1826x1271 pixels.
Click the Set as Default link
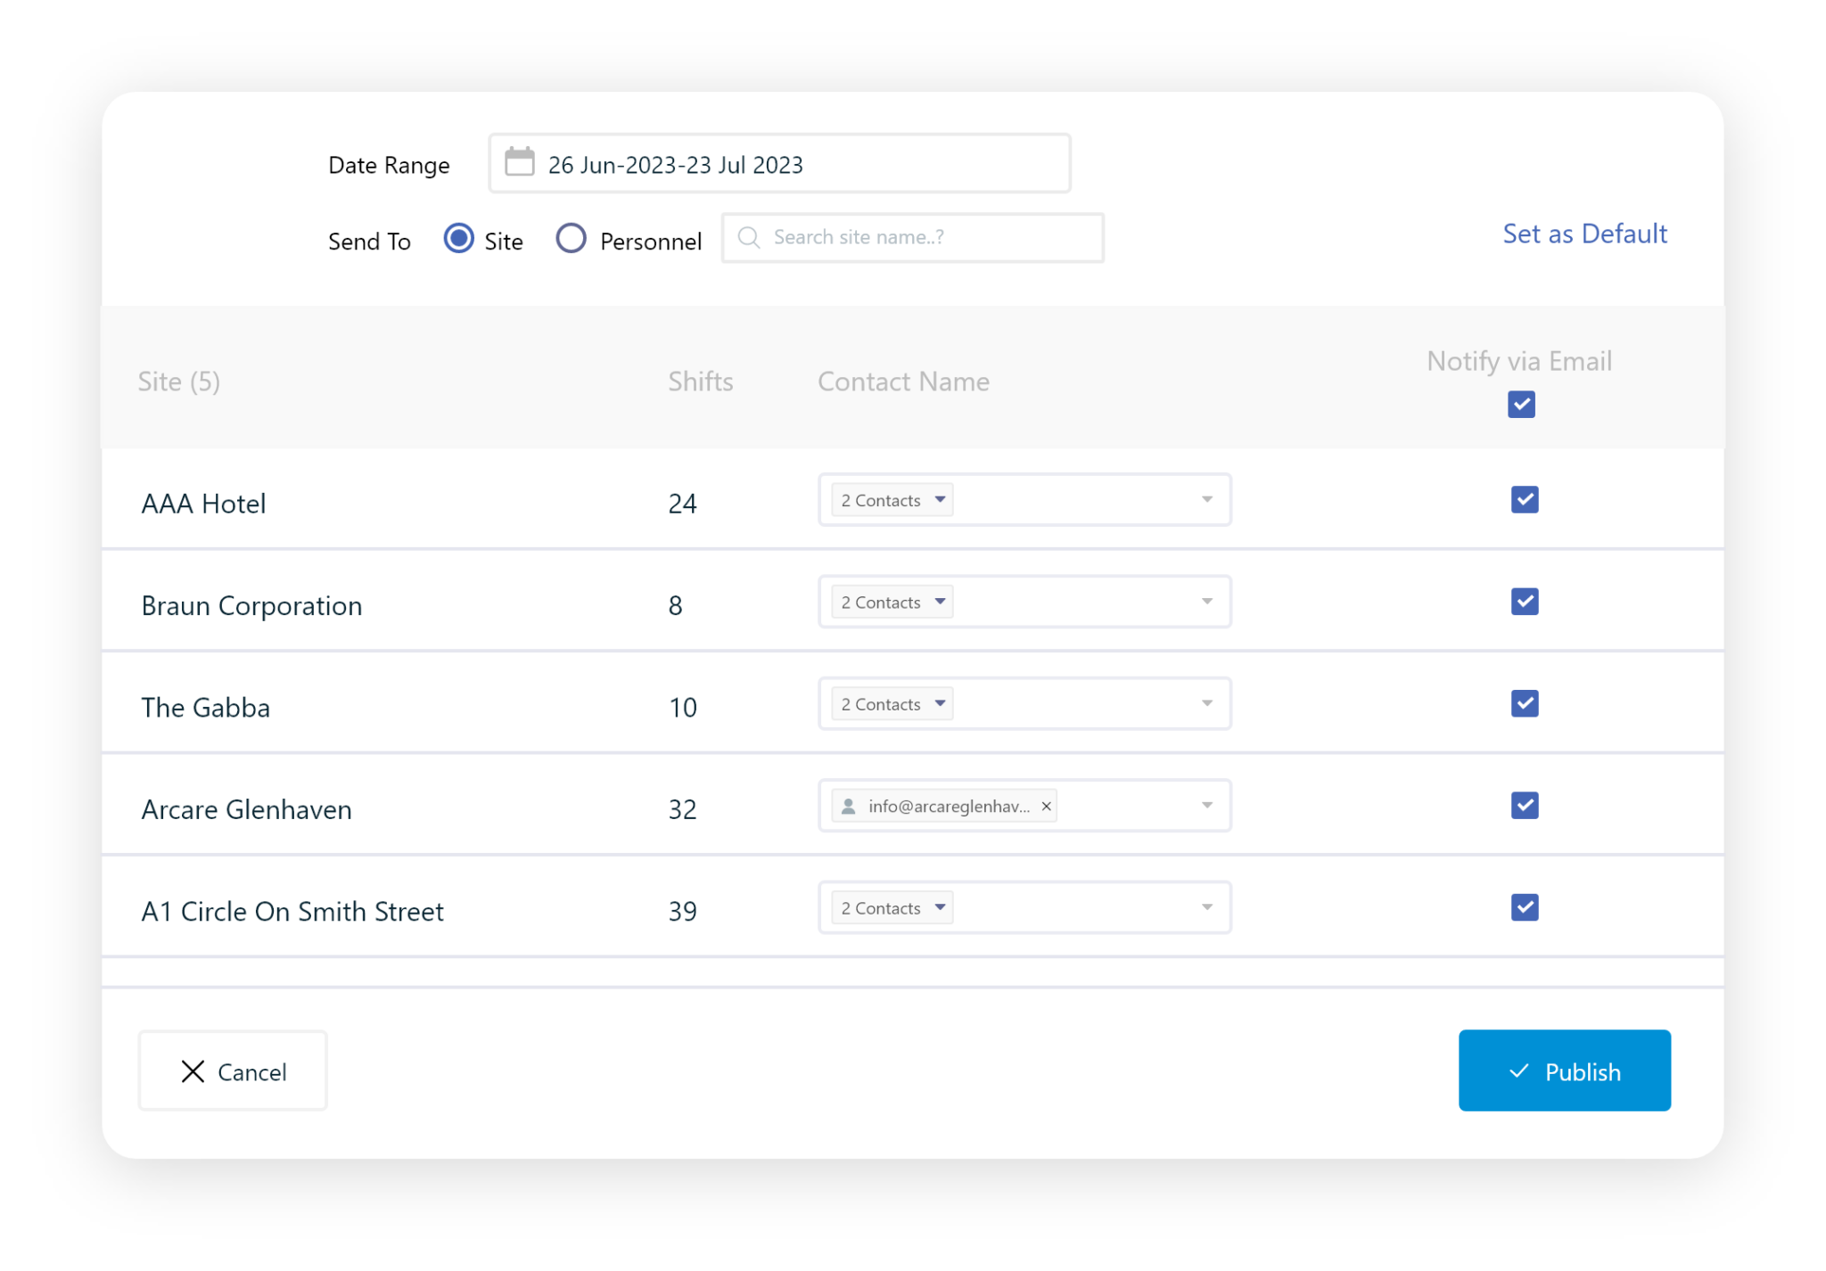(x=1584, y=234)
